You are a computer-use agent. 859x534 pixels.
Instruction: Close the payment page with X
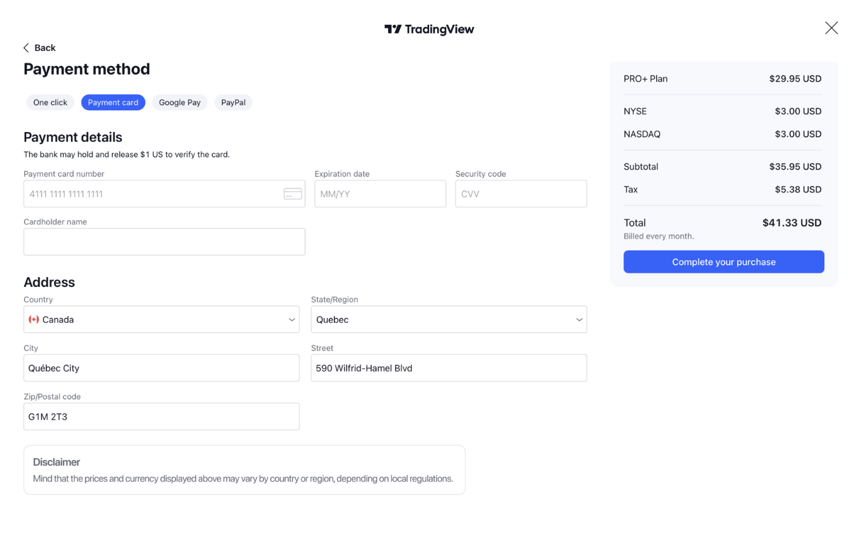coord(831,27)
